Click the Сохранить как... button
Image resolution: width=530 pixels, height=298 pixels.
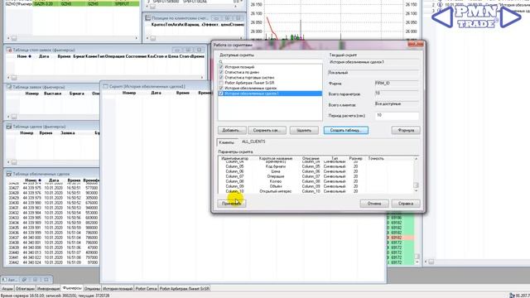tap(267, 130)
